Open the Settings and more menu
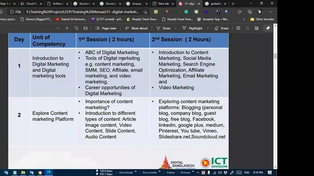The width and height of the screenshot is (314, 176). coord(271,12)
